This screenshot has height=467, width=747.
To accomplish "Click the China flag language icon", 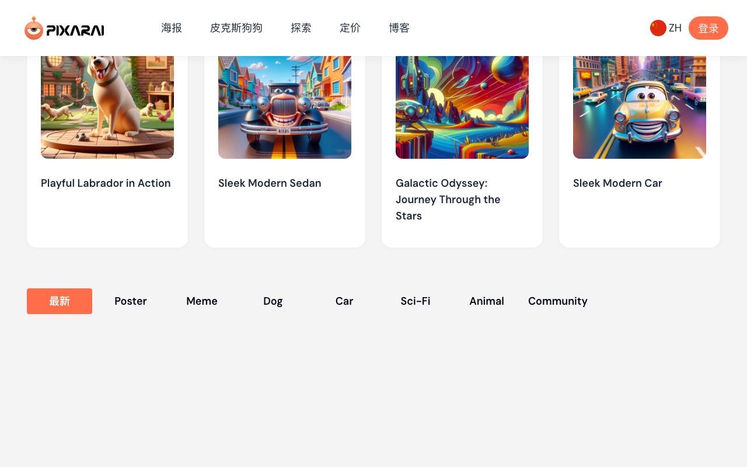I will [658, 28].
